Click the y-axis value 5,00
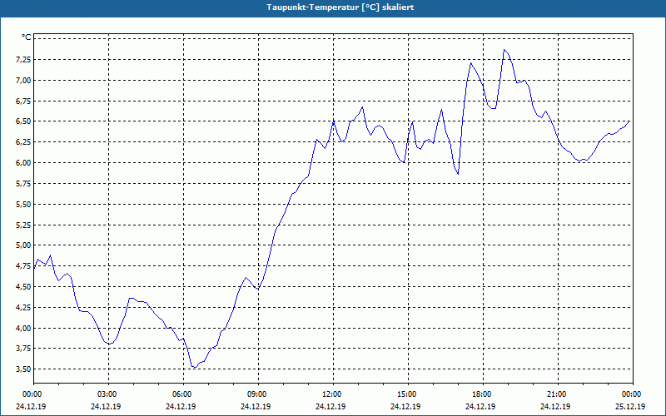The height and width of the screenshot is (416, 666). tap(23, 245)
